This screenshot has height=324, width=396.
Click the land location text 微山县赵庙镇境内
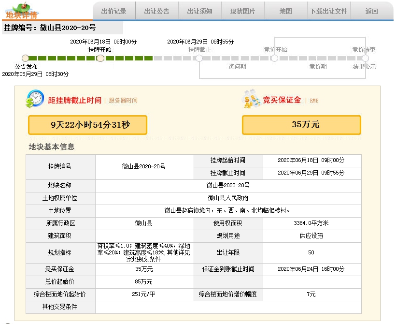click(x=187, y=210)
